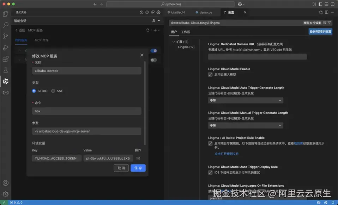The height and width of the screenshot is (205, 338).
Task: Open Copilot icon in the title bar
Action: [240, 4]
